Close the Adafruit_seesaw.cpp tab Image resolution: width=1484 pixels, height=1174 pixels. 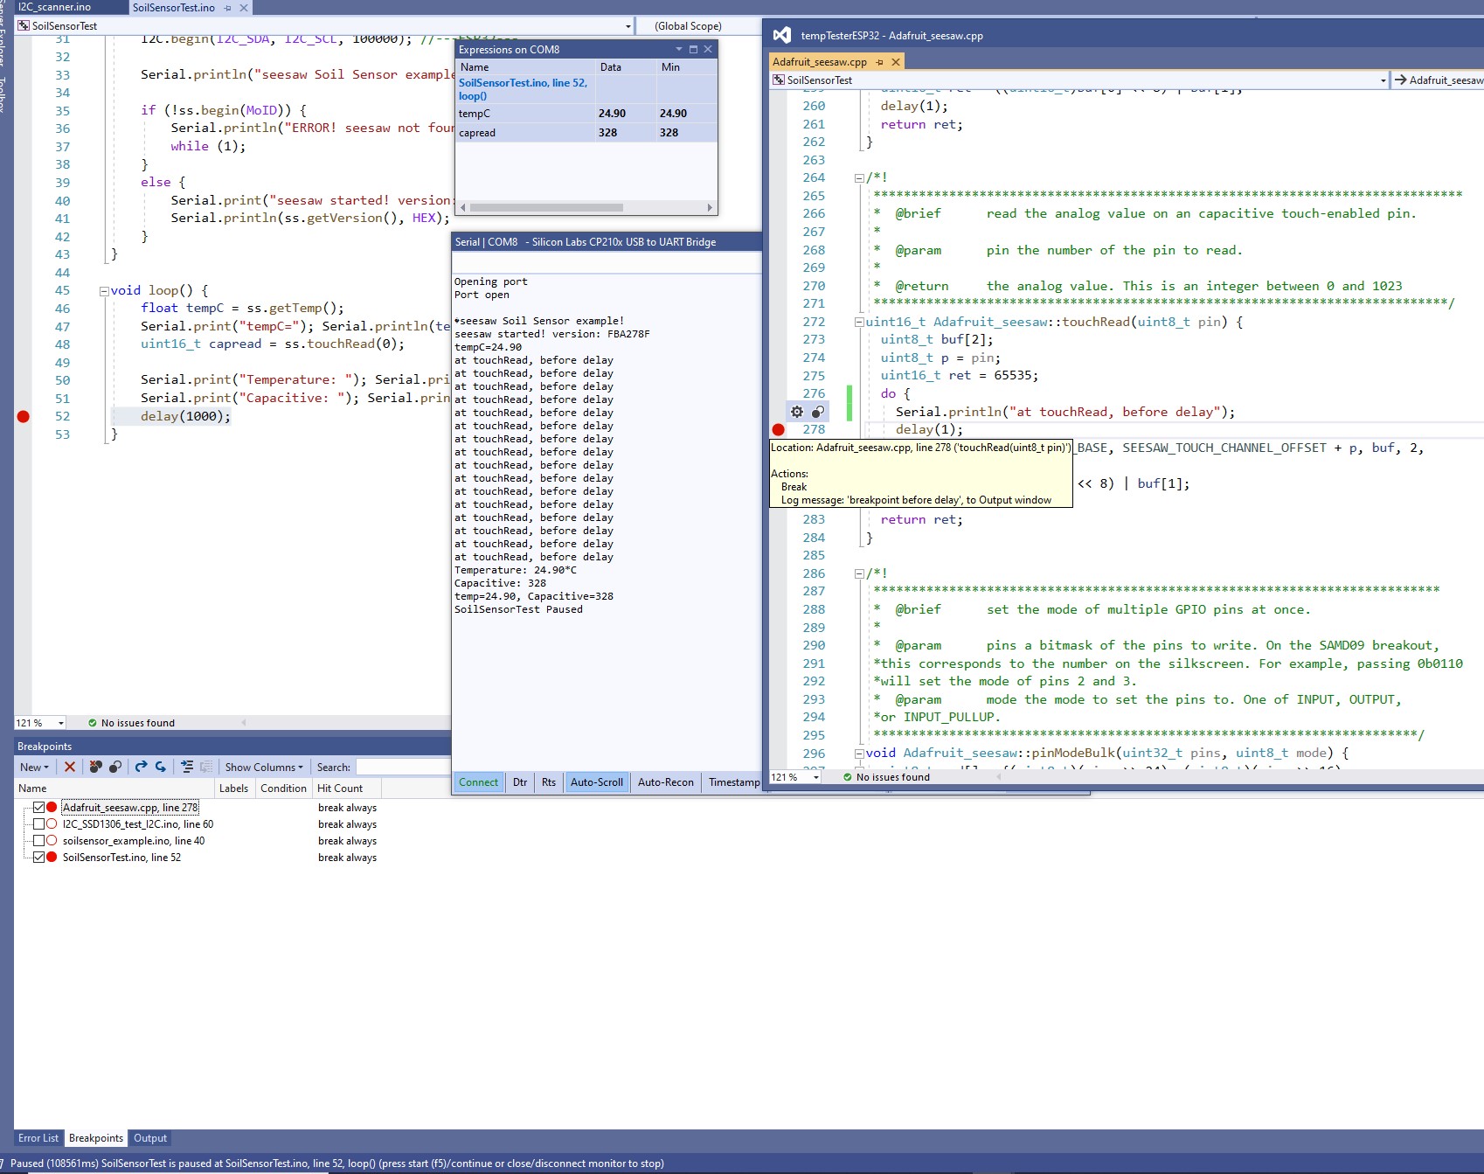[895, 62]
